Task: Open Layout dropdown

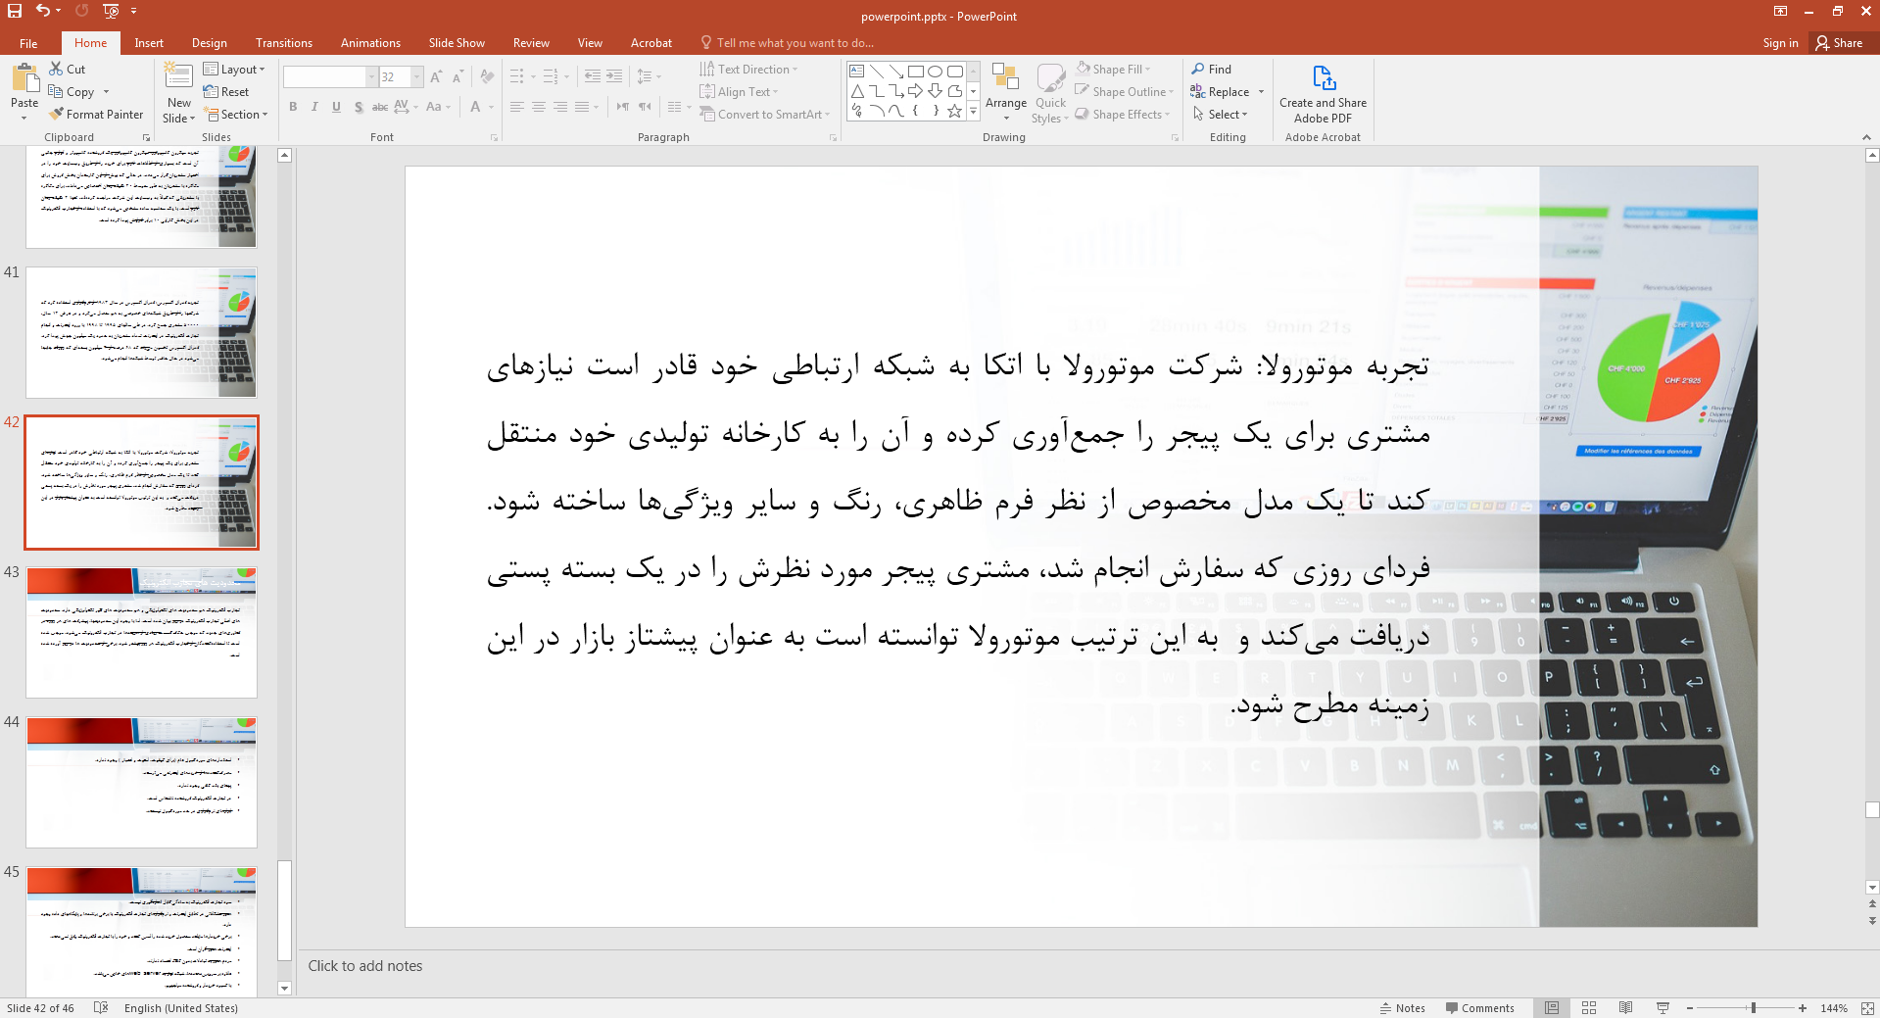Action: tap(234, 69)
